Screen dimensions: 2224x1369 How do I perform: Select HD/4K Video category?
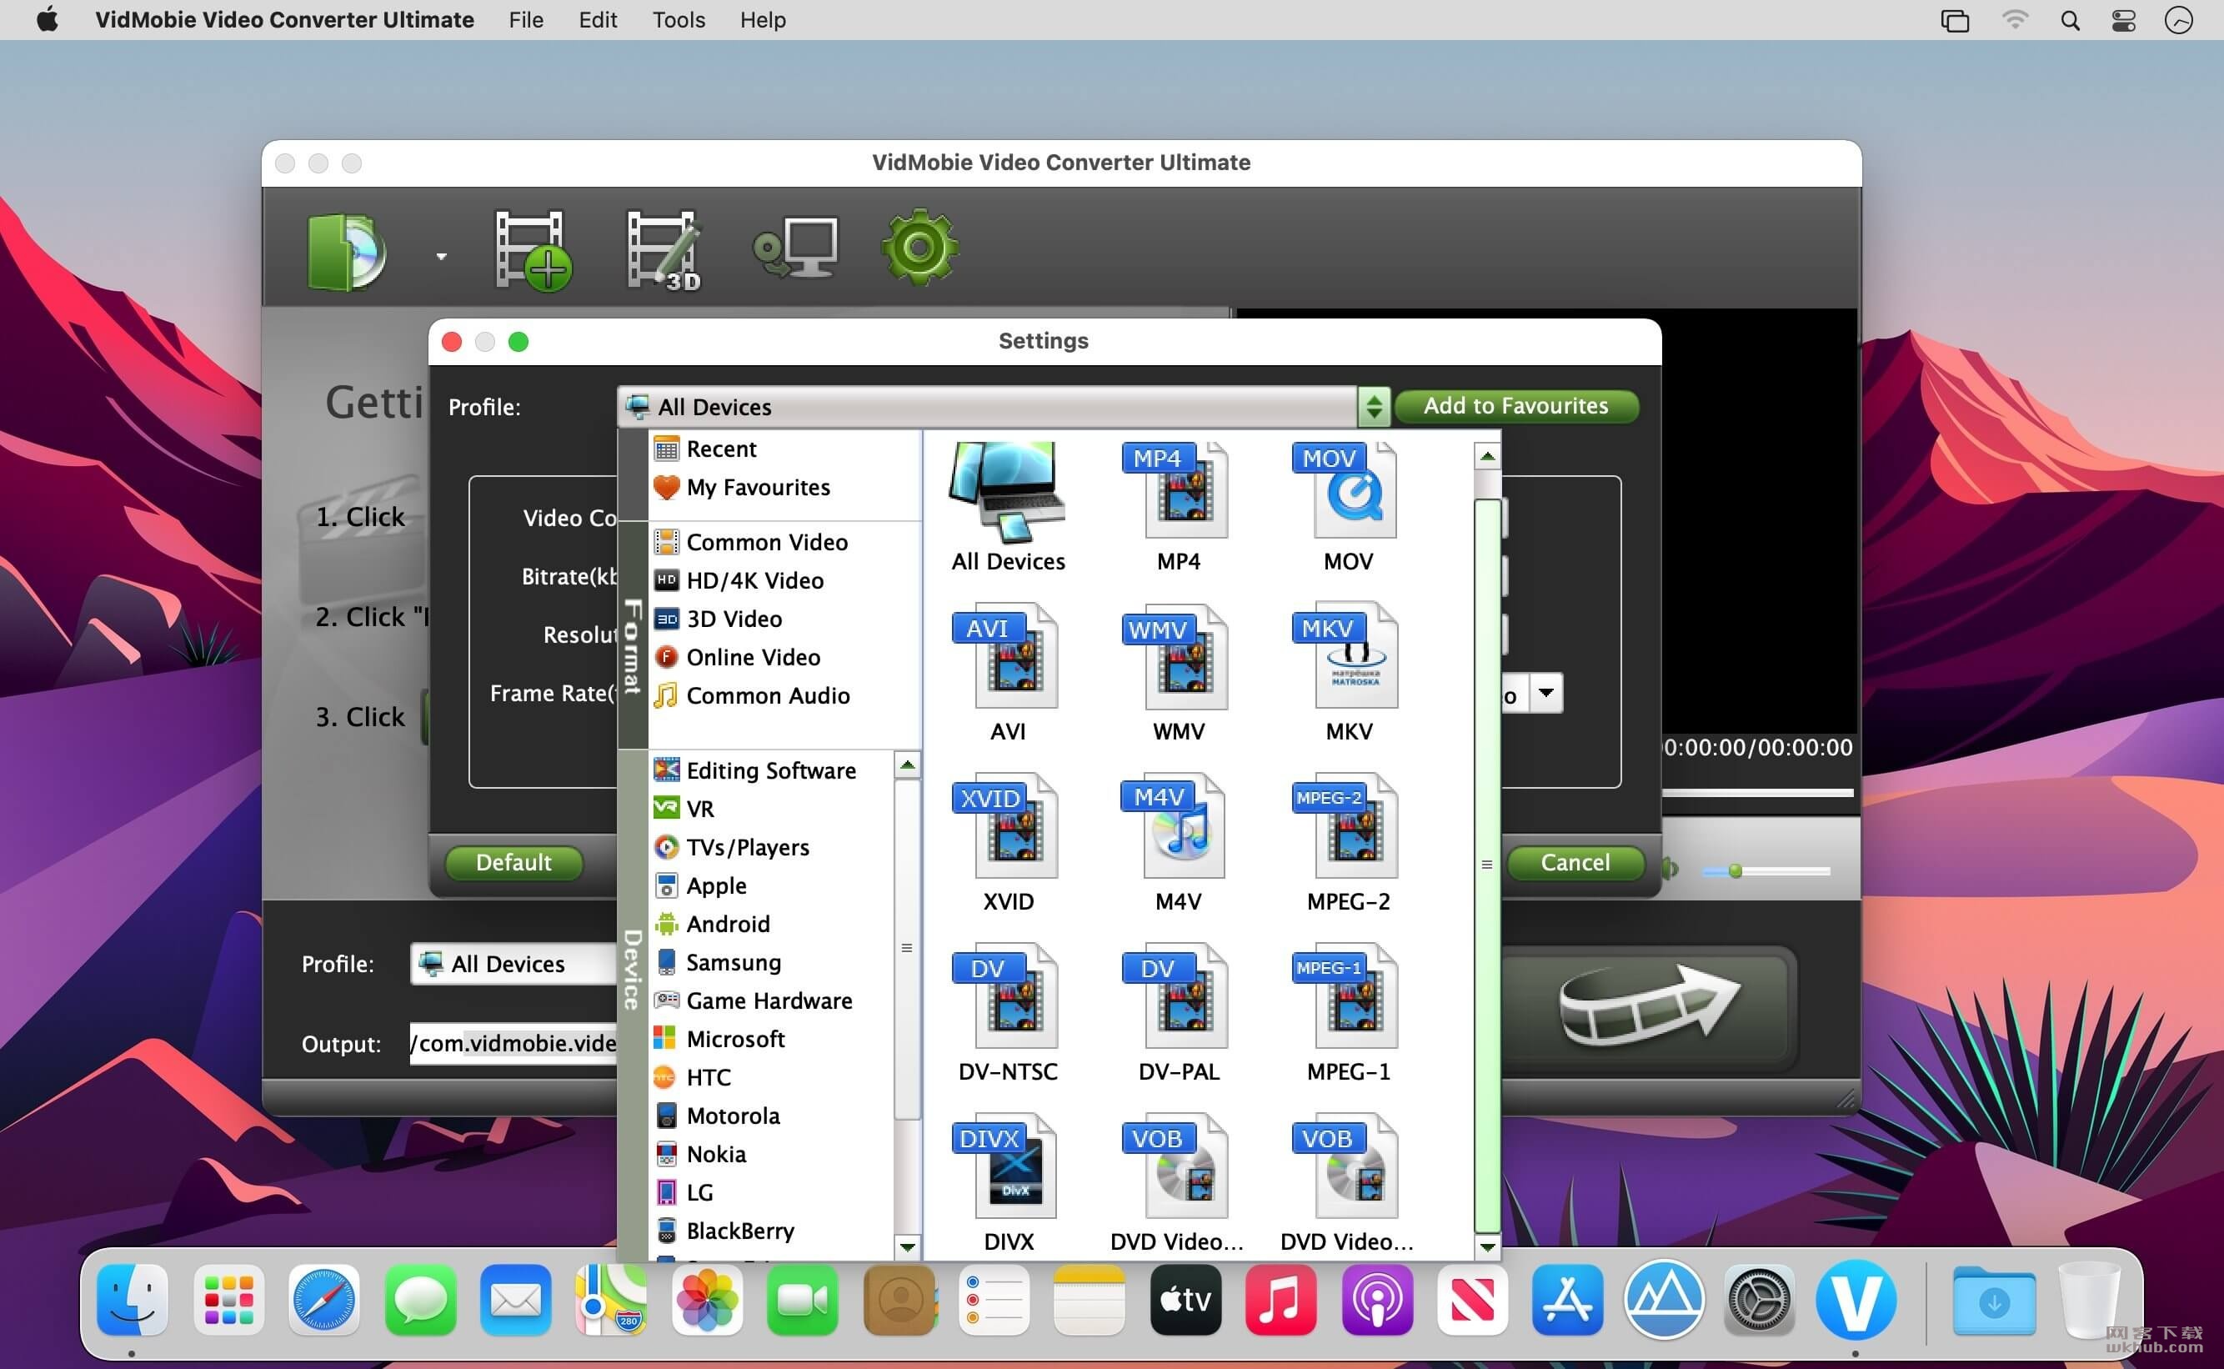pos(754,580)
